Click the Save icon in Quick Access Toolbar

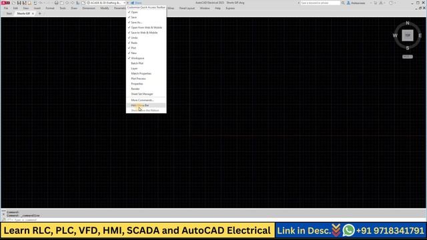[19, 3]
